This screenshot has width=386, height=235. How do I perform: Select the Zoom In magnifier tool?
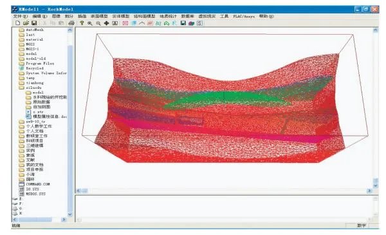click(90, 23)
